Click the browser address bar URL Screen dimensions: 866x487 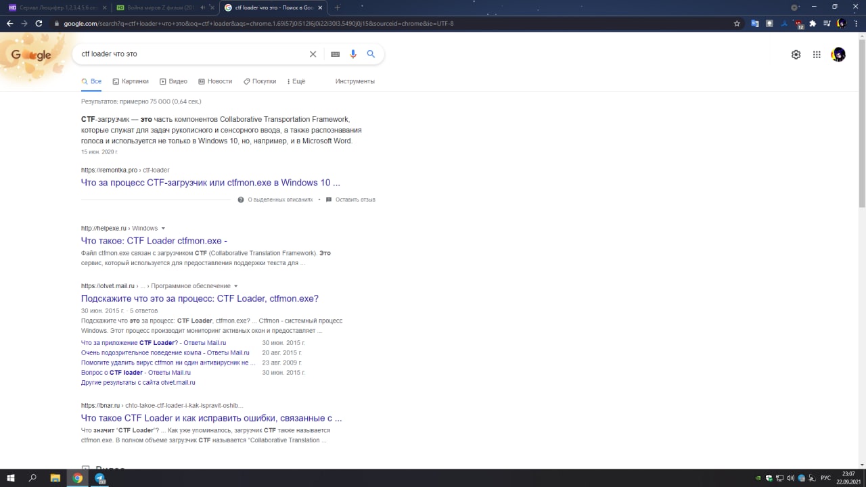(258, 23)
